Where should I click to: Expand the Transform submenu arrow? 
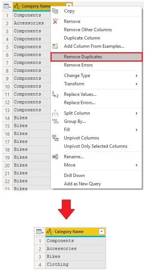137,84
